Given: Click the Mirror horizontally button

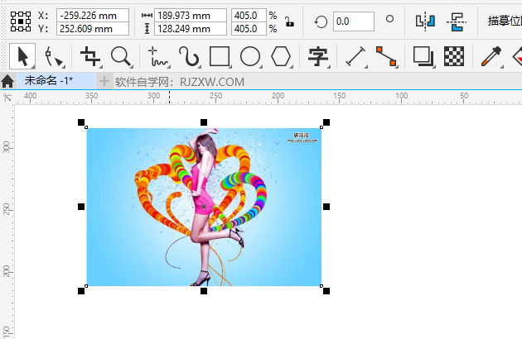Looking at the screenshot, I should pyautogui.click(x=425, y=21).
